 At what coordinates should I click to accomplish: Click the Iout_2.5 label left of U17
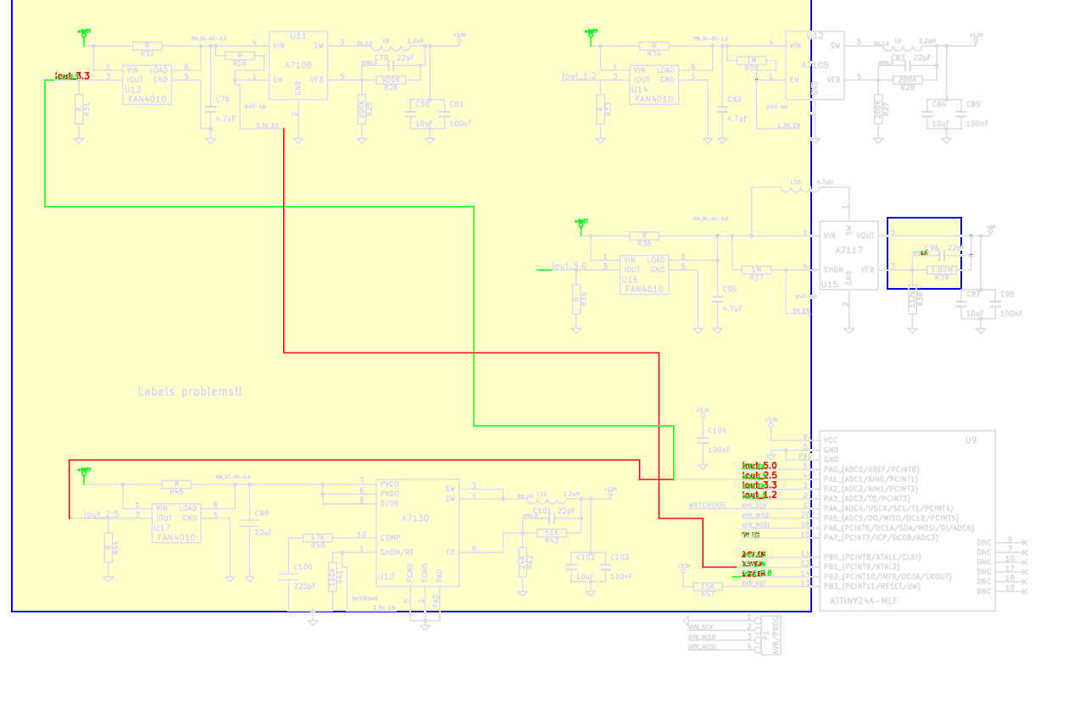pyautogui.click(x=101, y=514)
